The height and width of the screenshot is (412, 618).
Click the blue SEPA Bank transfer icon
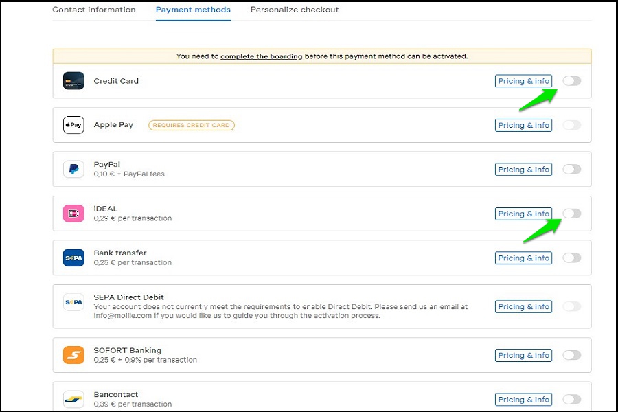point(73,258)
